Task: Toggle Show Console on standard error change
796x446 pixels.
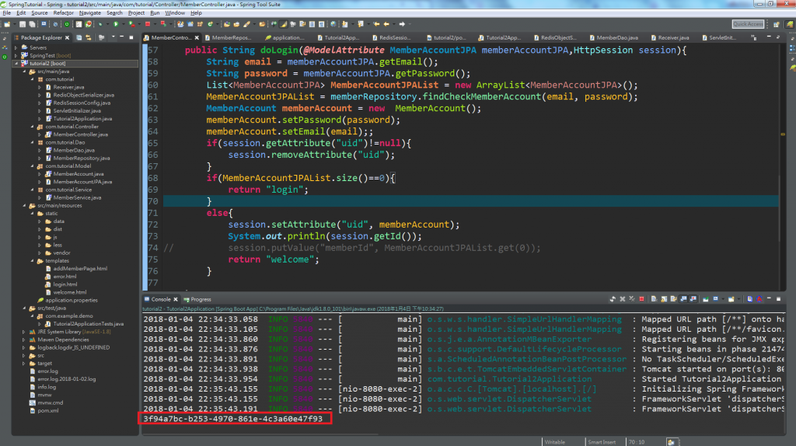Action: [693, 299]
